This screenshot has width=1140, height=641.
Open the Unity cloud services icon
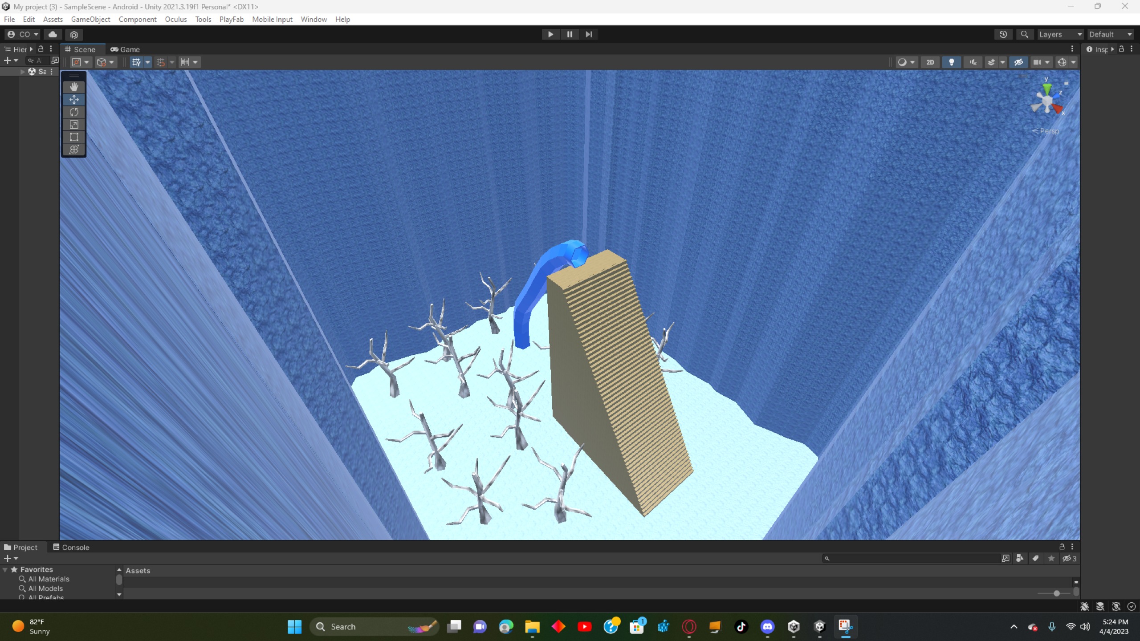53,34
